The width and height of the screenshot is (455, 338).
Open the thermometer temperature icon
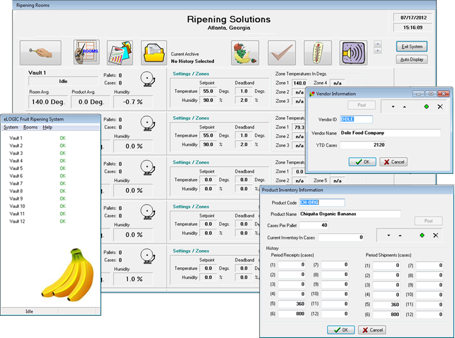pos(317,52)
